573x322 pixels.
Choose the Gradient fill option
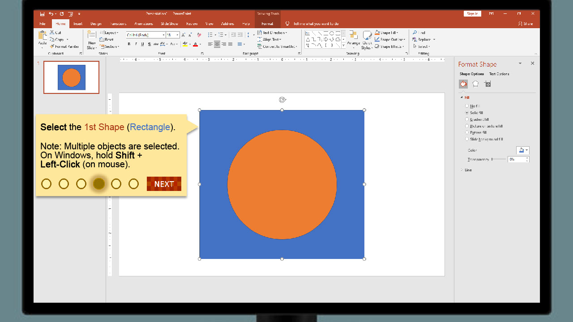pyautogui.click(x=467, y=119)
